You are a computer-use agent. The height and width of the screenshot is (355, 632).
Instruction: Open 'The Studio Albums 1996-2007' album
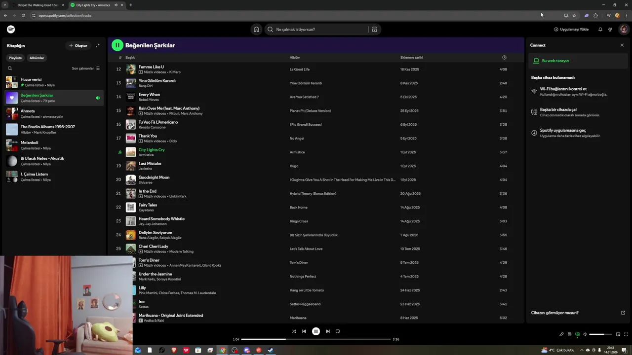click(54, 129)
